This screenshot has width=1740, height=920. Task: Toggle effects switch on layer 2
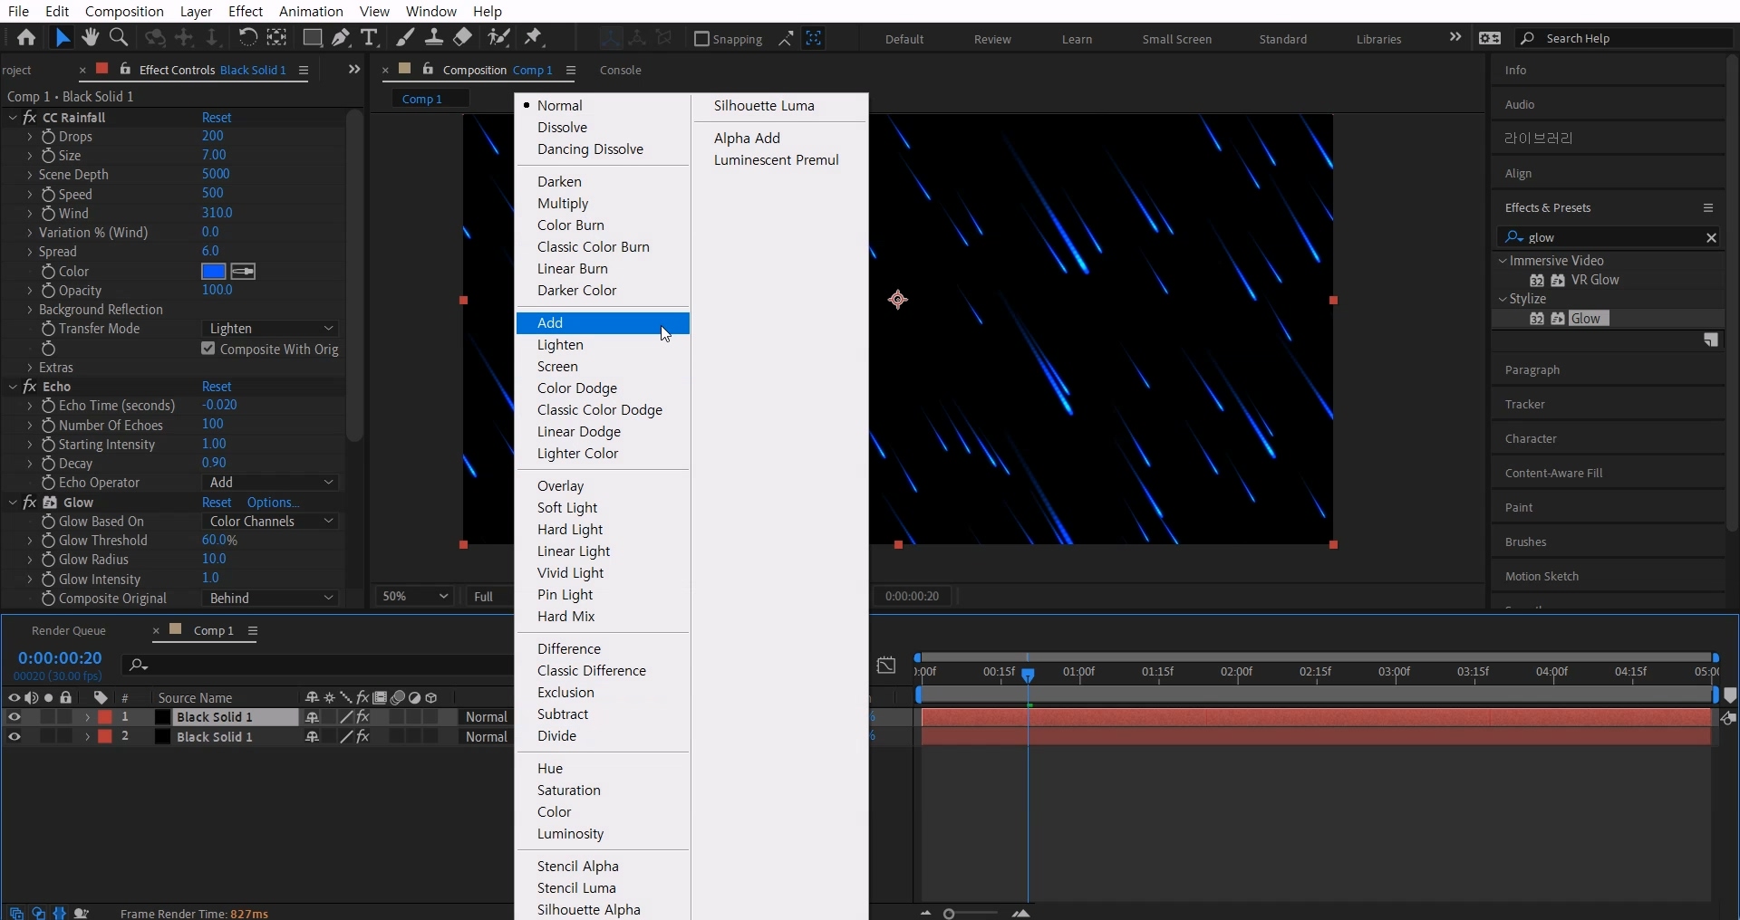pyautogui.click(x=362, y=737)
